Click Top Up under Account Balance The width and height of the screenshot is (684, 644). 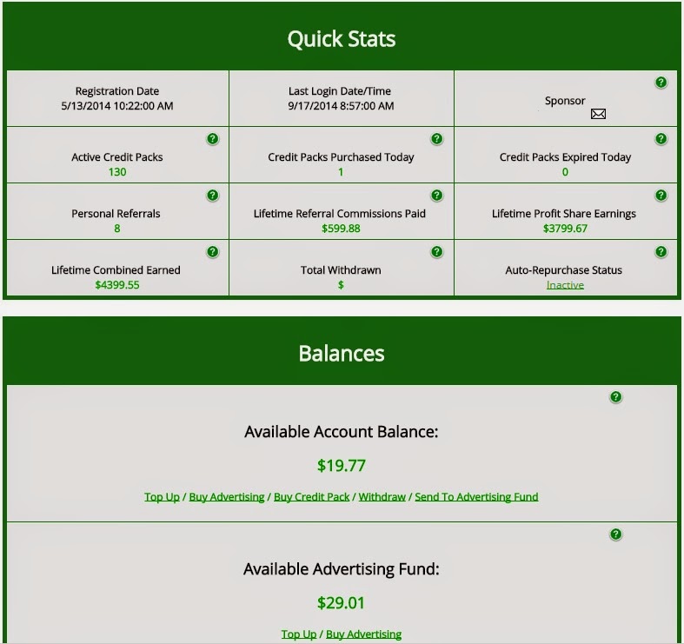[x=162, y=497]
